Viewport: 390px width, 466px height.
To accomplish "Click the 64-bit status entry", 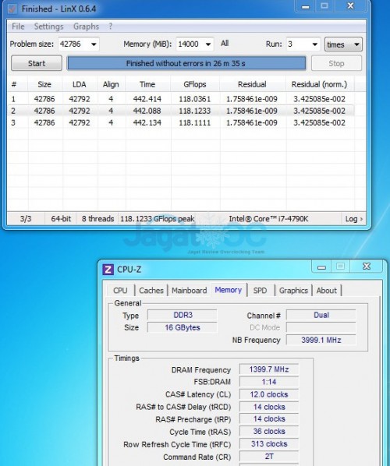I will click(x=61, y=219).
